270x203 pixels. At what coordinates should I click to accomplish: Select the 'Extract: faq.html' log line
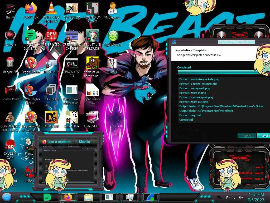pos(190,115)
